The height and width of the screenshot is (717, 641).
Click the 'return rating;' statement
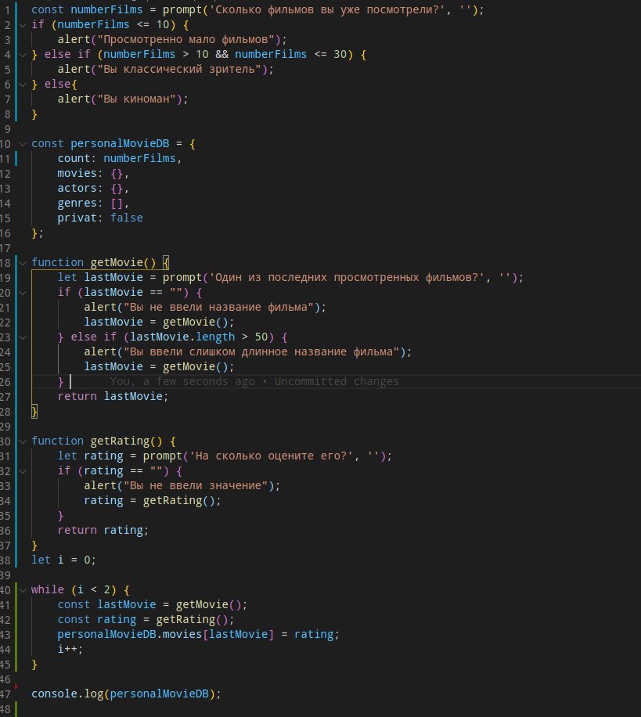(103, 530)
